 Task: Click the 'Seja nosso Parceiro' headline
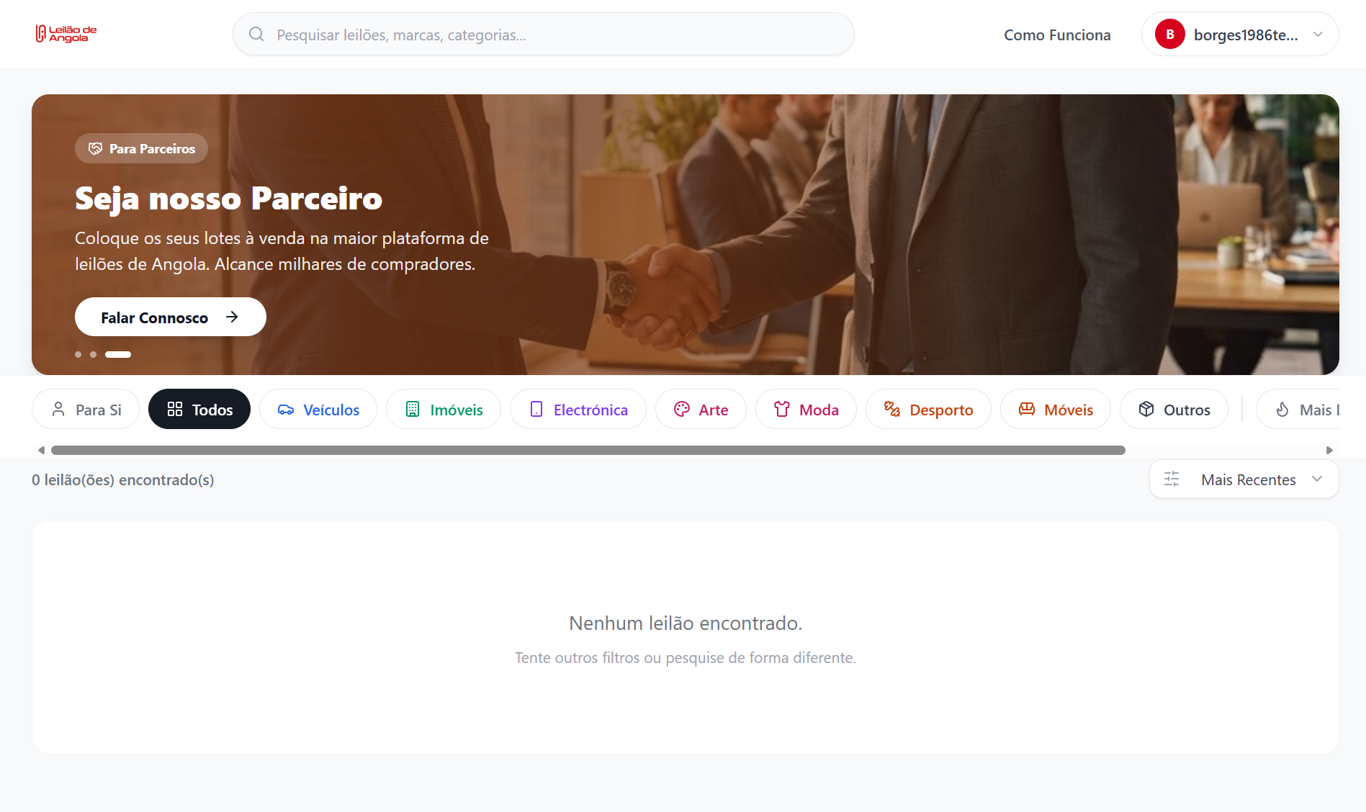pos(229,199)
